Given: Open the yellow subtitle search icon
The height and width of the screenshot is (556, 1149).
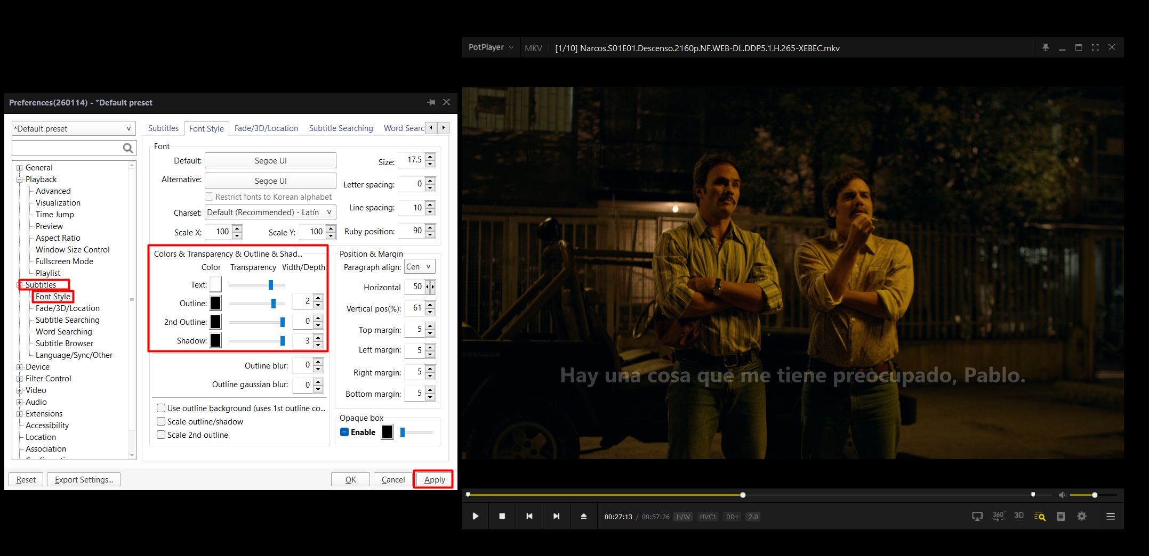Looking at the screenshot, I should 1040,516.
